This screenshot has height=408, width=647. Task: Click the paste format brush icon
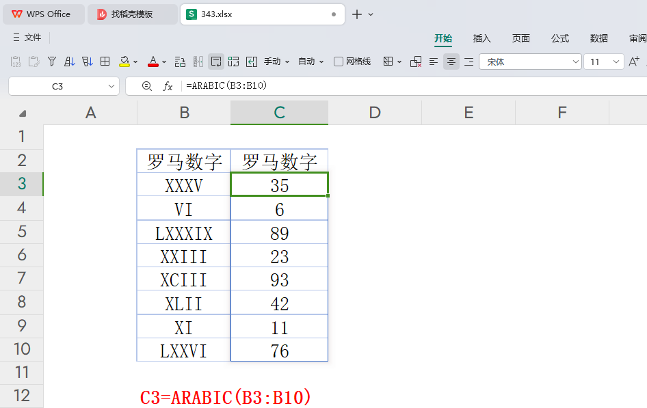pyautogui.click(x=34, y=62)
